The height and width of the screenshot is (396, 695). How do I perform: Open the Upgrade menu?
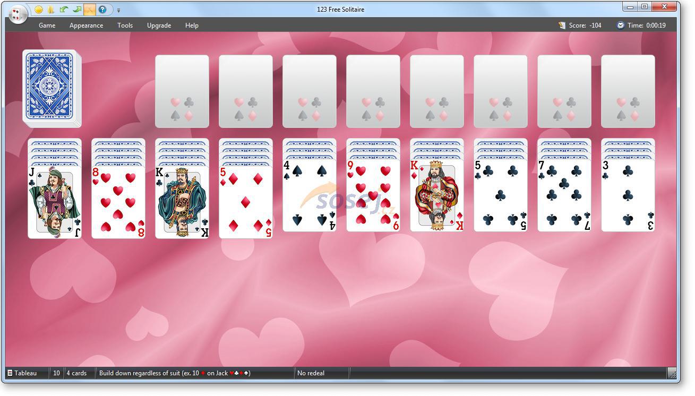[x=159, y=25]
